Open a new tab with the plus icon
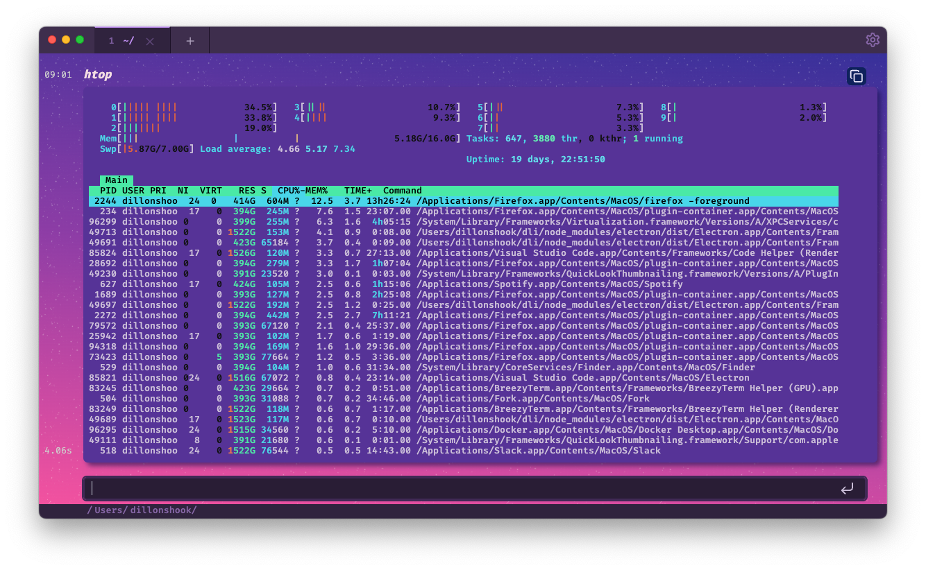926x570 pixels. [190, 40]
